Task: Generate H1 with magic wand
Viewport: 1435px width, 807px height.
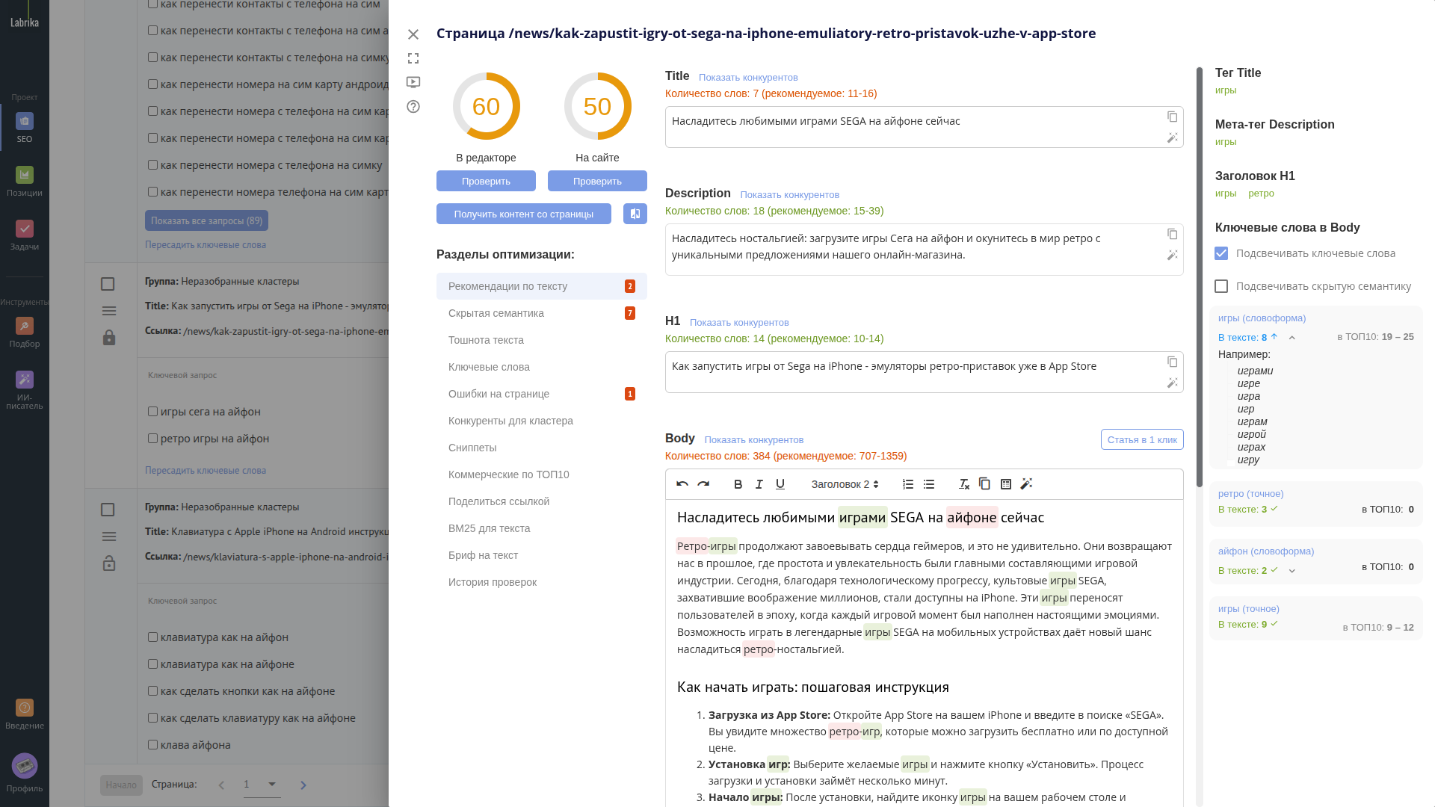Action: [x=1172, y=383]
